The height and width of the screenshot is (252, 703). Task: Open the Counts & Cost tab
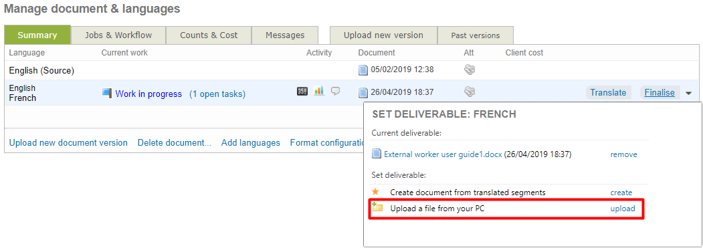[x=209, y=35]
